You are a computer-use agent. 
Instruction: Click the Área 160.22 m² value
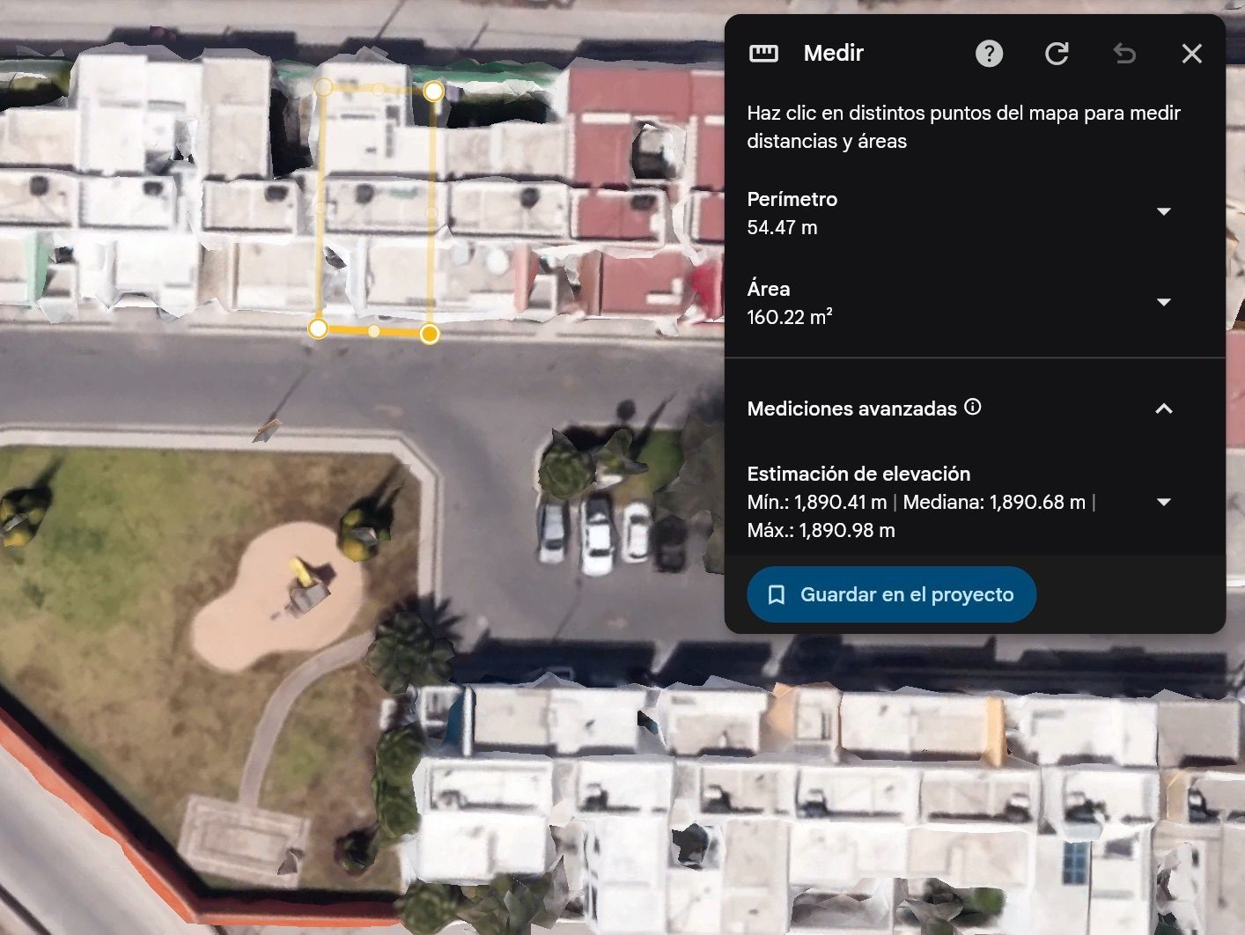click(x=790, y=317)
